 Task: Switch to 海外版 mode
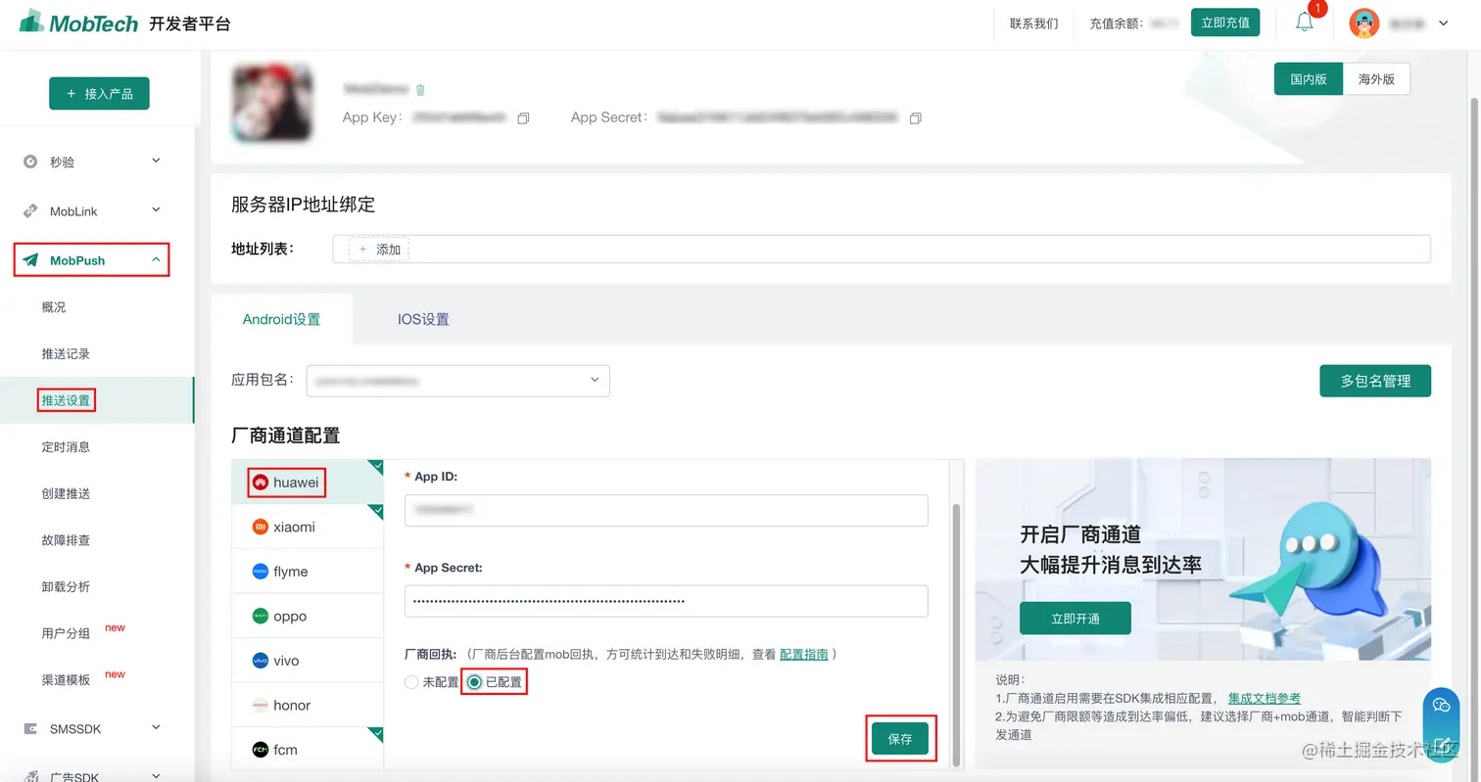1376,79
